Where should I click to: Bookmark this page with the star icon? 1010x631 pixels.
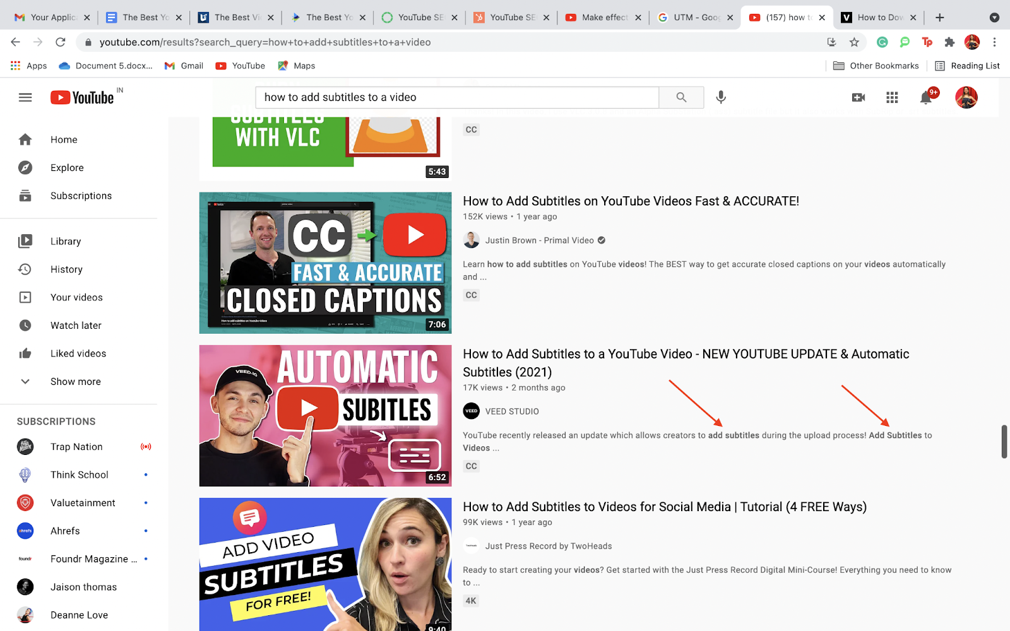click(854, 42)
